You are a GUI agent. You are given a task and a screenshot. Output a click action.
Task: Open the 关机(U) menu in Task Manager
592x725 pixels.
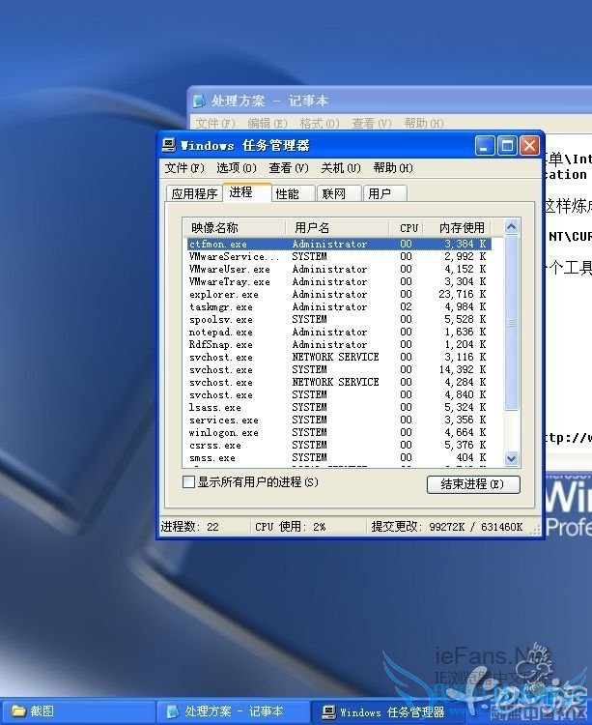(x=341, y=168)
